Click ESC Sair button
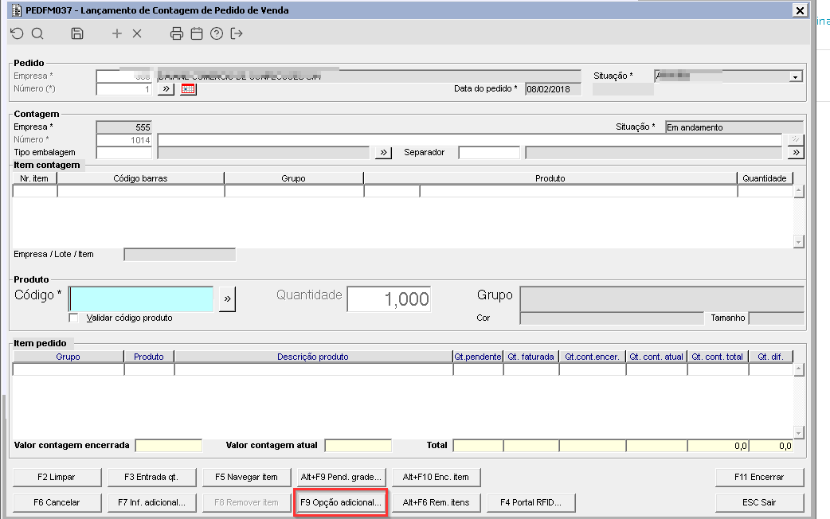The width and height of the screenshot is (830, 519). coord(760,502)
